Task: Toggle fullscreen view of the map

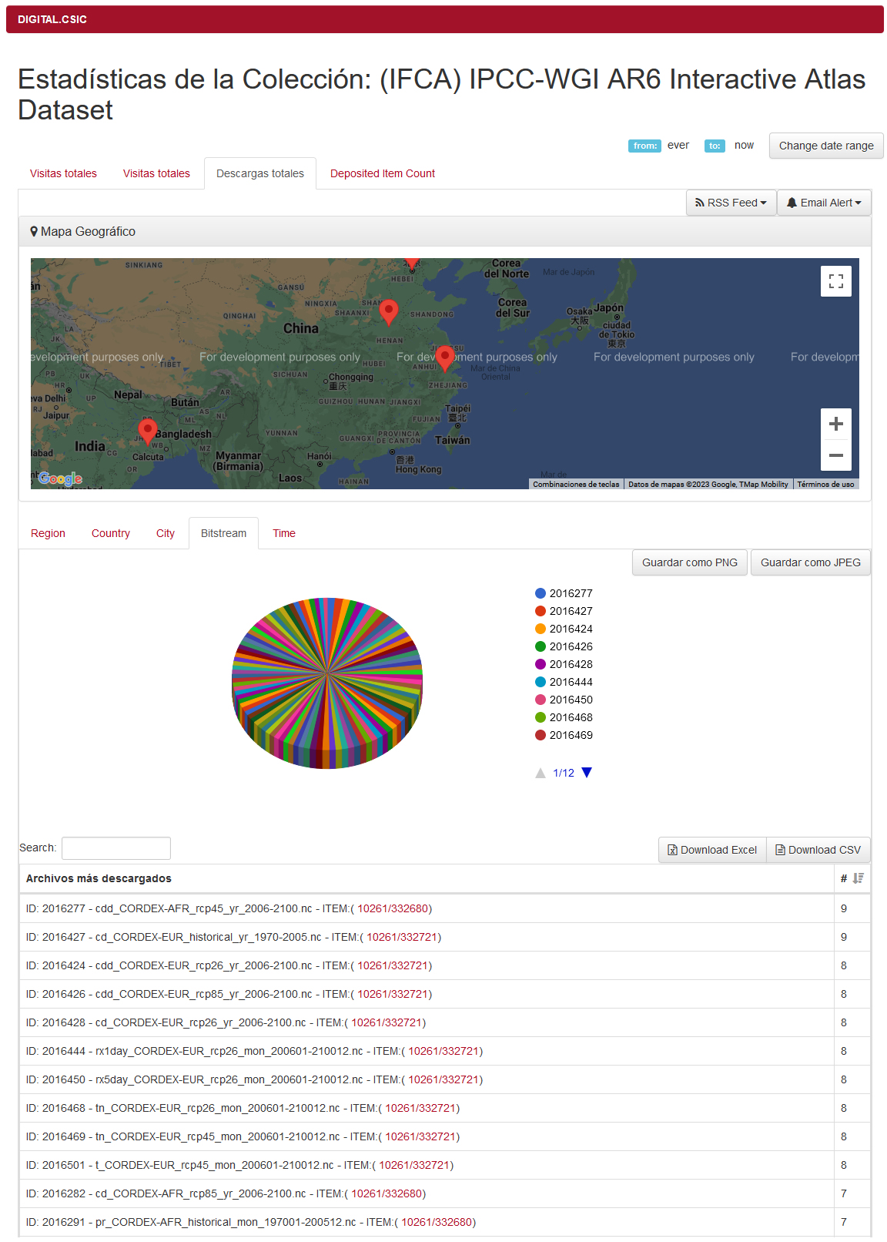Action: tap(835, 281)
